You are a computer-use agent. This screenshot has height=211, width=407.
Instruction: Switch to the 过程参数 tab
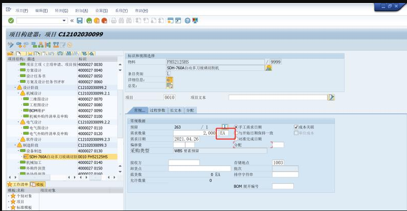pyautogui.click(x=157, y=110)
